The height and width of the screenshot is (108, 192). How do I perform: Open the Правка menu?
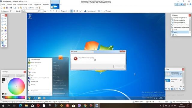9,4
